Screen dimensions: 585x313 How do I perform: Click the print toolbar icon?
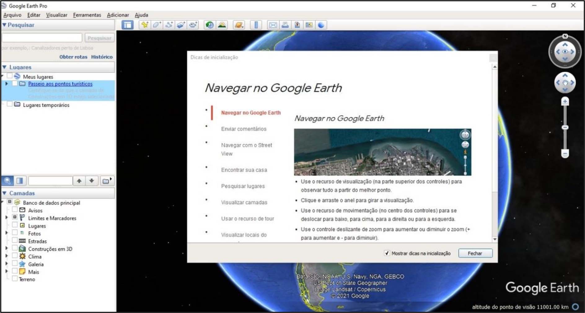285,25
